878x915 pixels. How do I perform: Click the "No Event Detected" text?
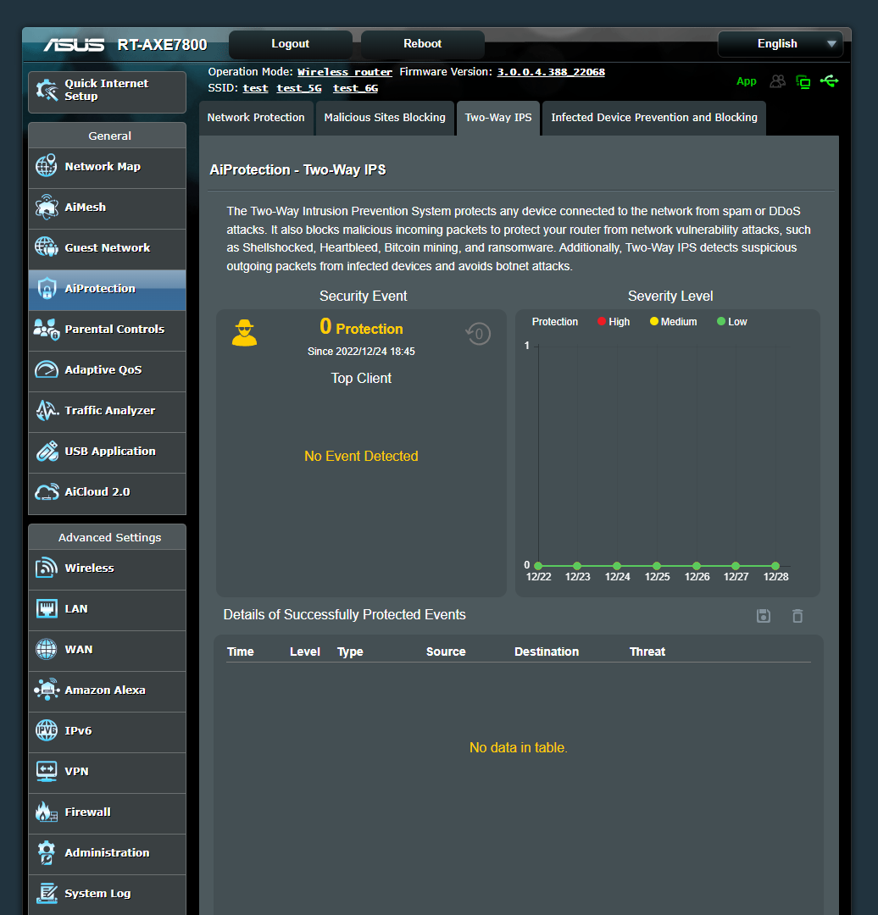coord(361,456)
